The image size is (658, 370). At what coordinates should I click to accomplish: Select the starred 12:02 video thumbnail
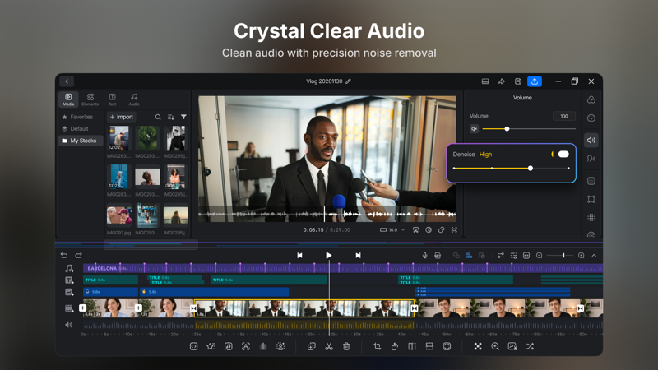119,138
